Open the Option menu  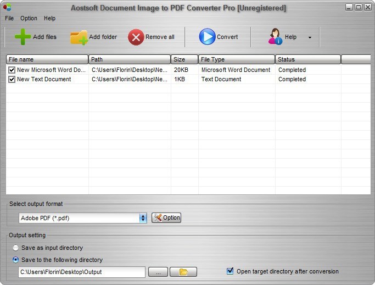tap(29, 18)
